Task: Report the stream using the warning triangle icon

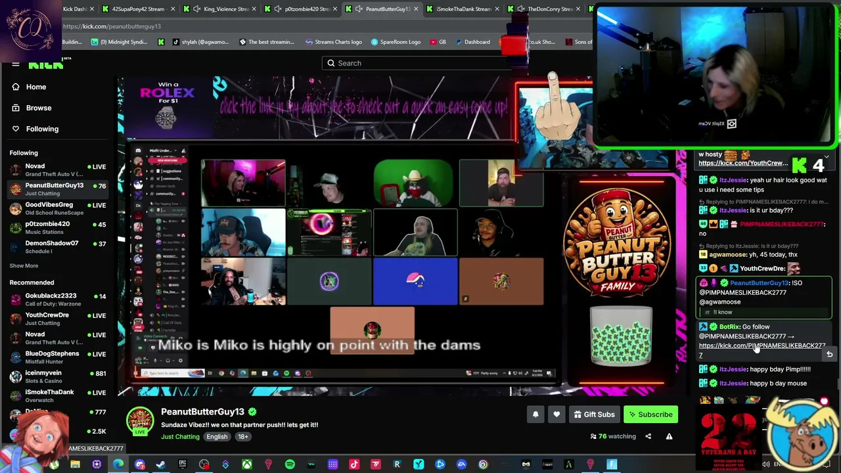Action: [x=669, y=436]
